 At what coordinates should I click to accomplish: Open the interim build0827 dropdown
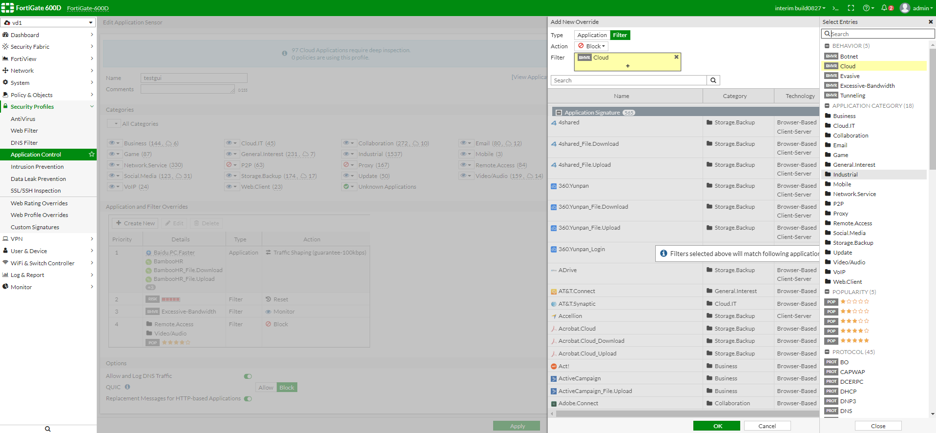(x=800, y=8)
